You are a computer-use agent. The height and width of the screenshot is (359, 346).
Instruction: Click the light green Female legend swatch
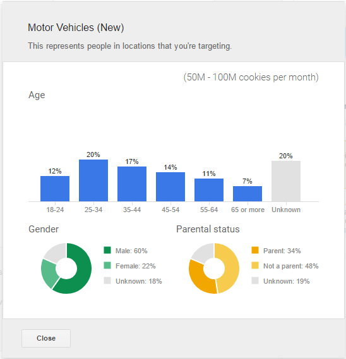(x=107, y=265)
